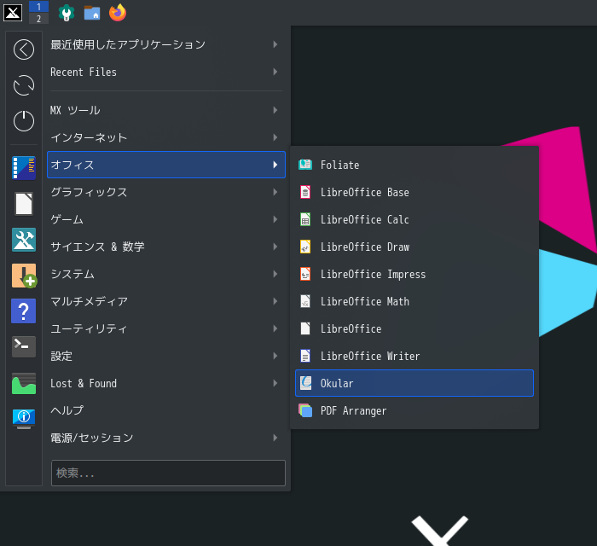597x546 pixels.
Task: Expand the Recent Files submenu arrow
Action: click(275, 72)
